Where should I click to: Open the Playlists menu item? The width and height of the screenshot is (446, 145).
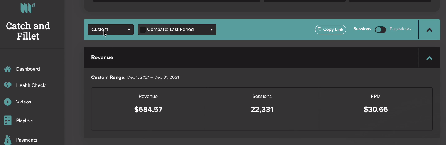25,121
